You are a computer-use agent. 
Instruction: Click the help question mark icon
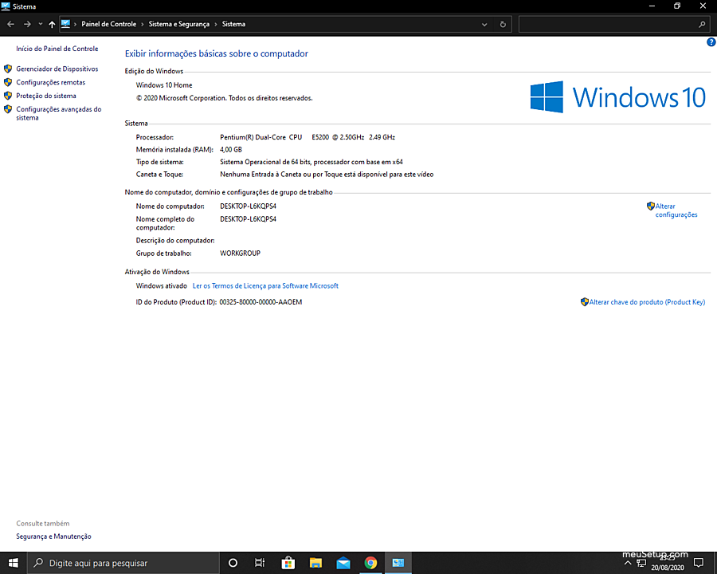(x=711, y=42)
